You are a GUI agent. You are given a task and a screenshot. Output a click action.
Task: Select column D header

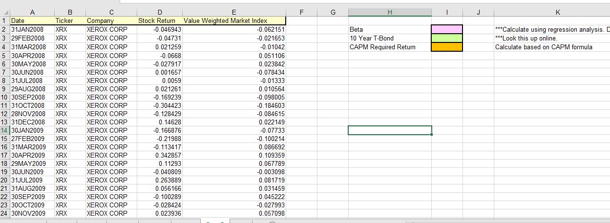click(x=159, y=12)
